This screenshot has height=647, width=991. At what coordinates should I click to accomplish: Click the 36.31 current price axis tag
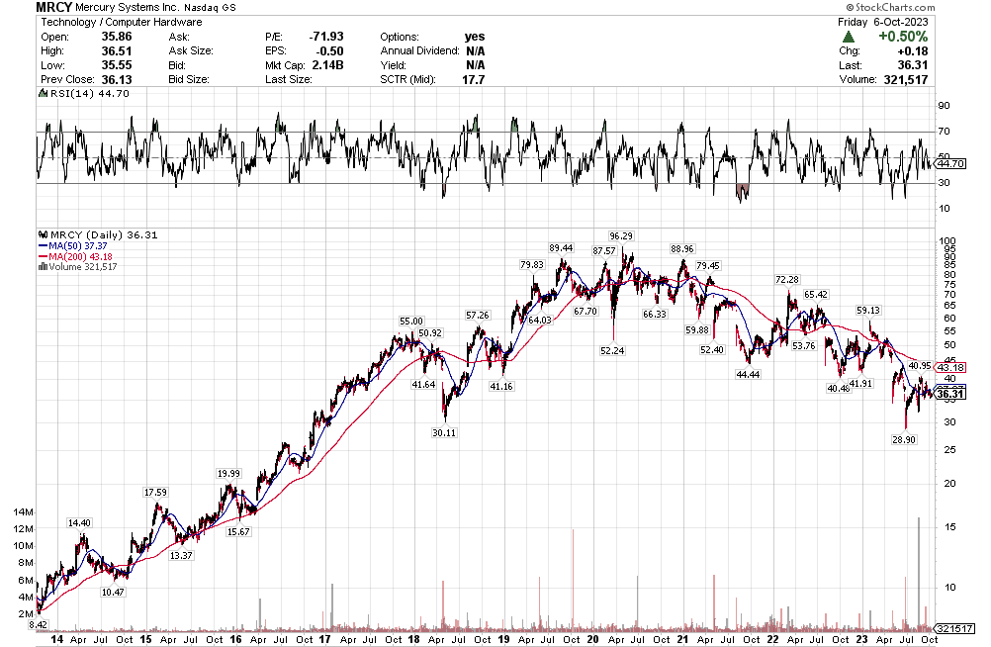pos(949,395)
